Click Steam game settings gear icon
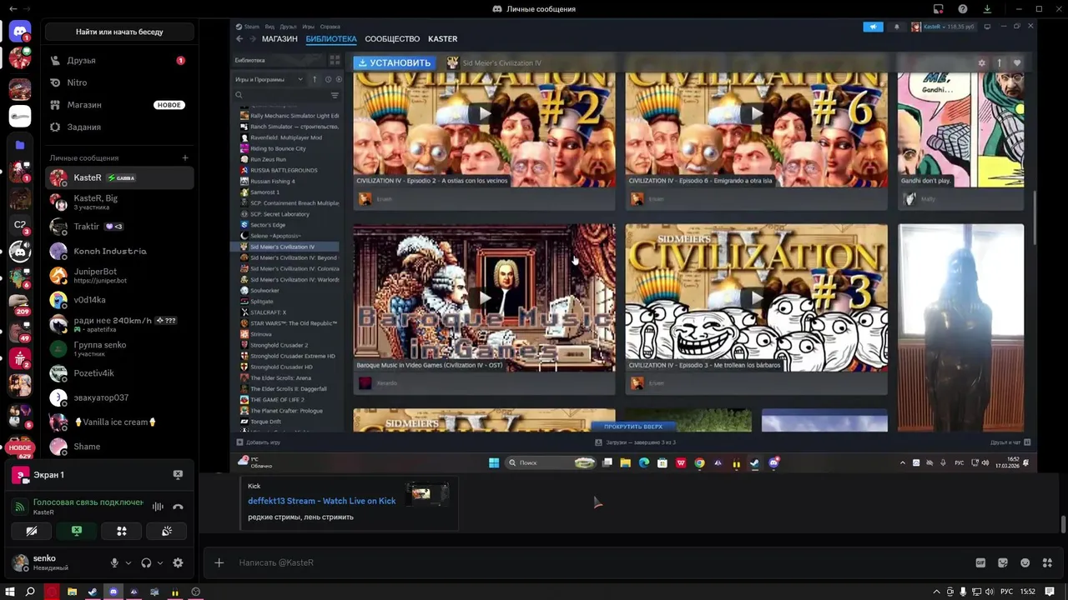Image resolution: width=1068 pixels, height=600 pixels. click(982, 62)
